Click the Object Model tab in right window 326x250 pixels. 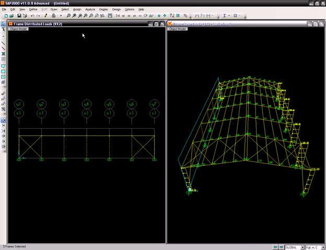[x=178, y=29]
